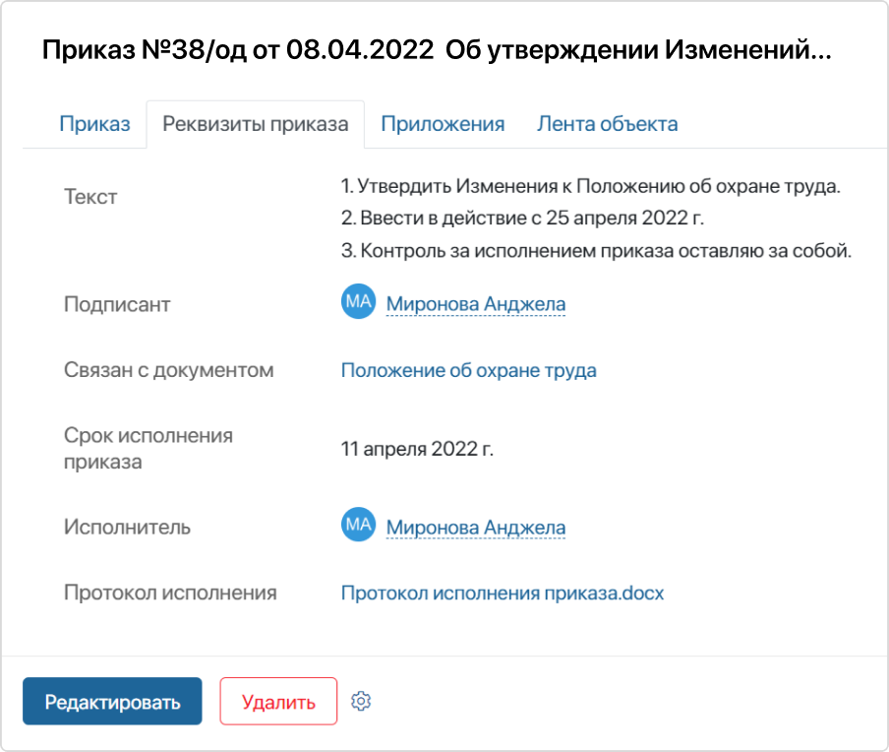Click the Текст field label
This screenshot has width=889, height=752.
[x=91, y=197]
